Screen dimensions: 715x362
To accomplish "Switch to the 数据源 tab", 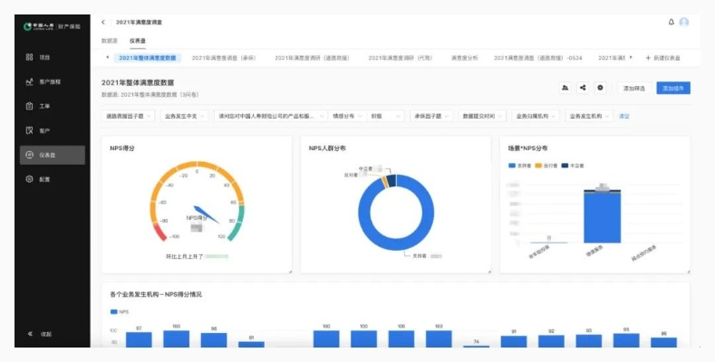I will (x=109, y=41).
